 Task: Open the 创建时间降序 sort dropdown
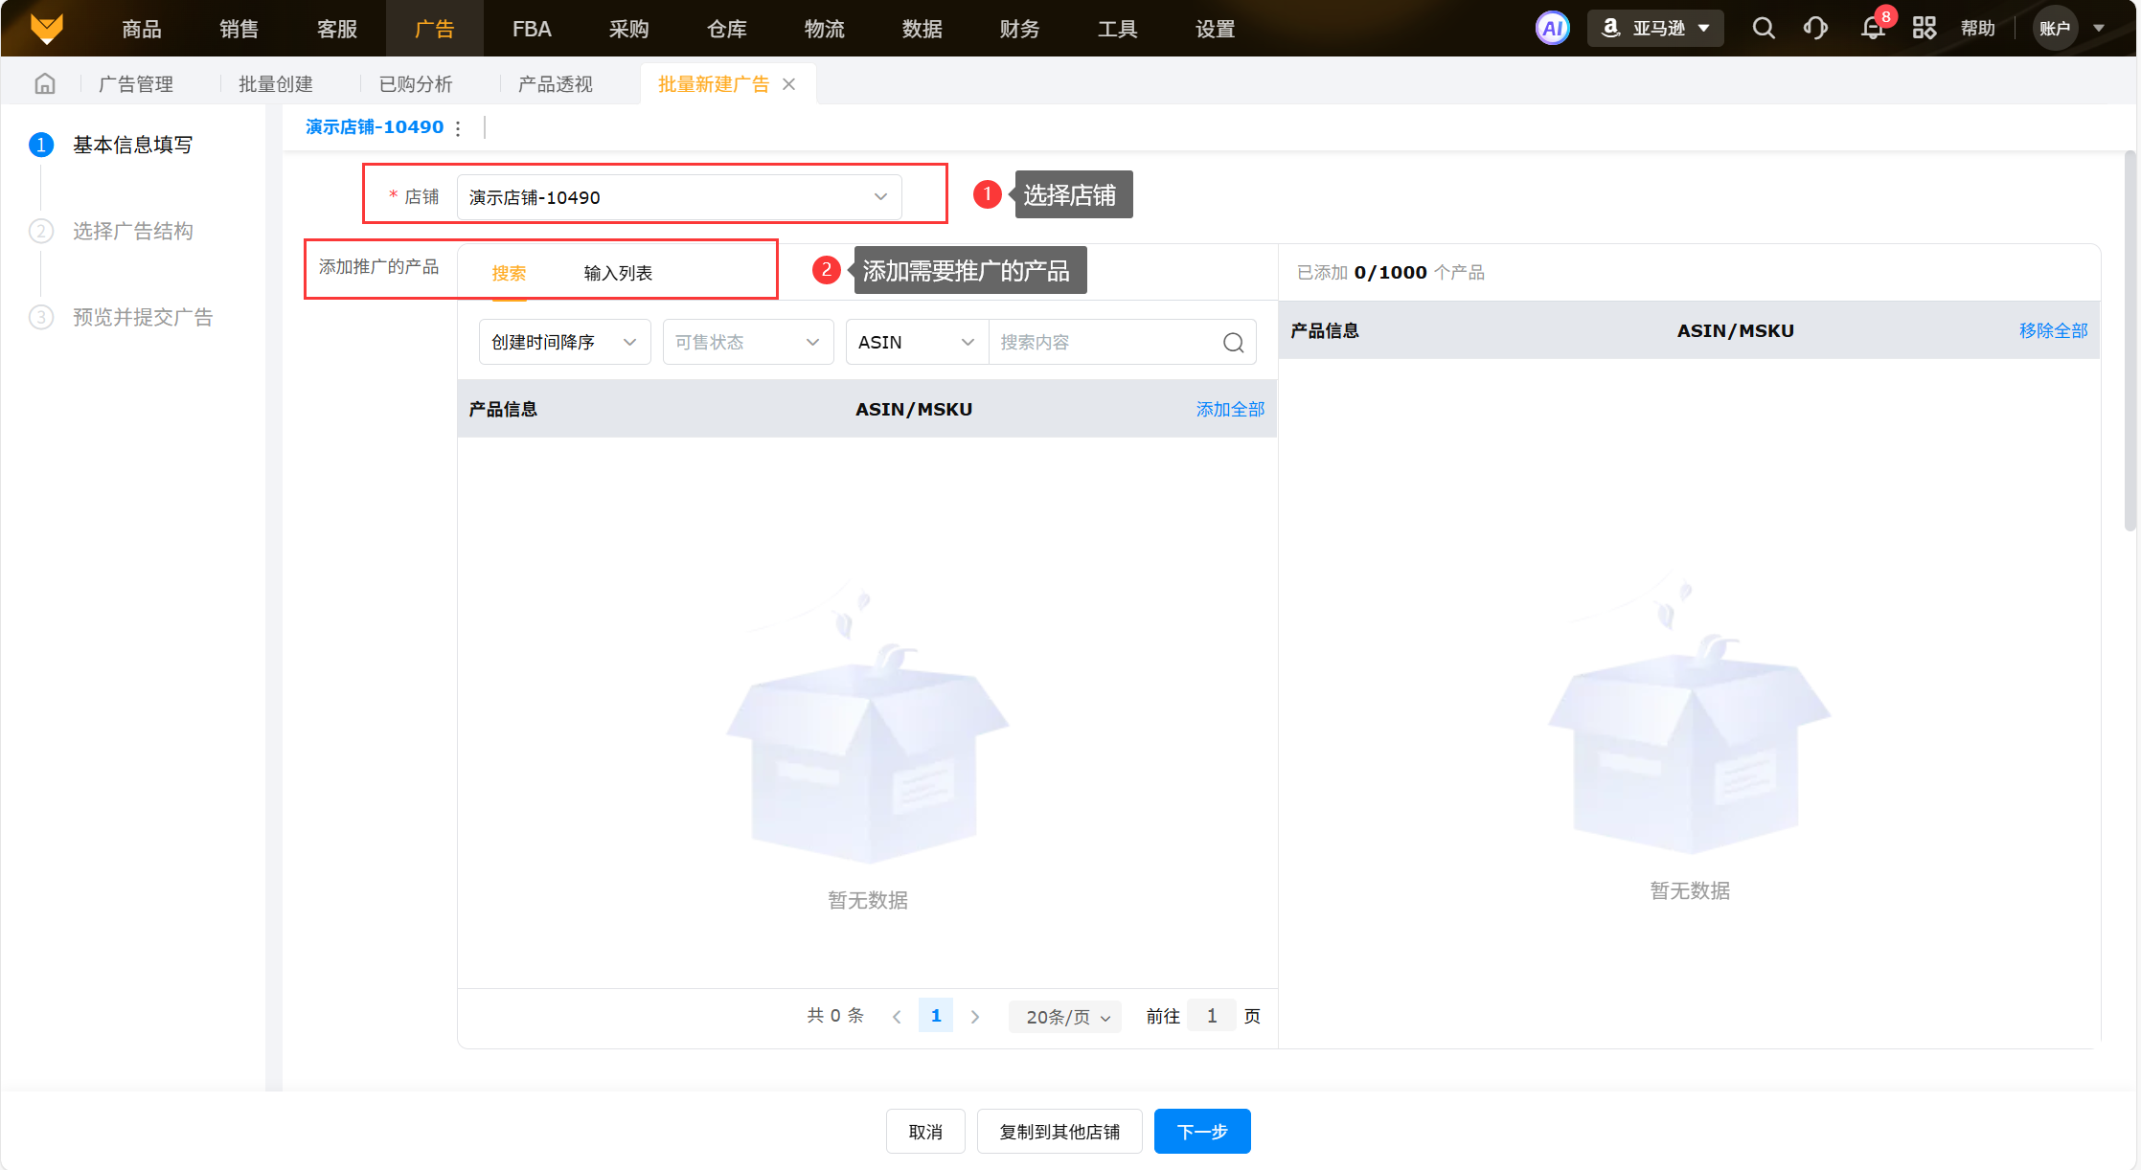click(564, 343)
